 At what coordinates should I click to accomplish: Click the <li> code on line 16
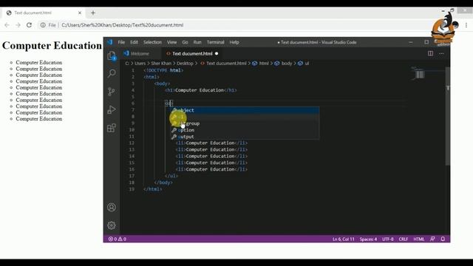point(211,169)
